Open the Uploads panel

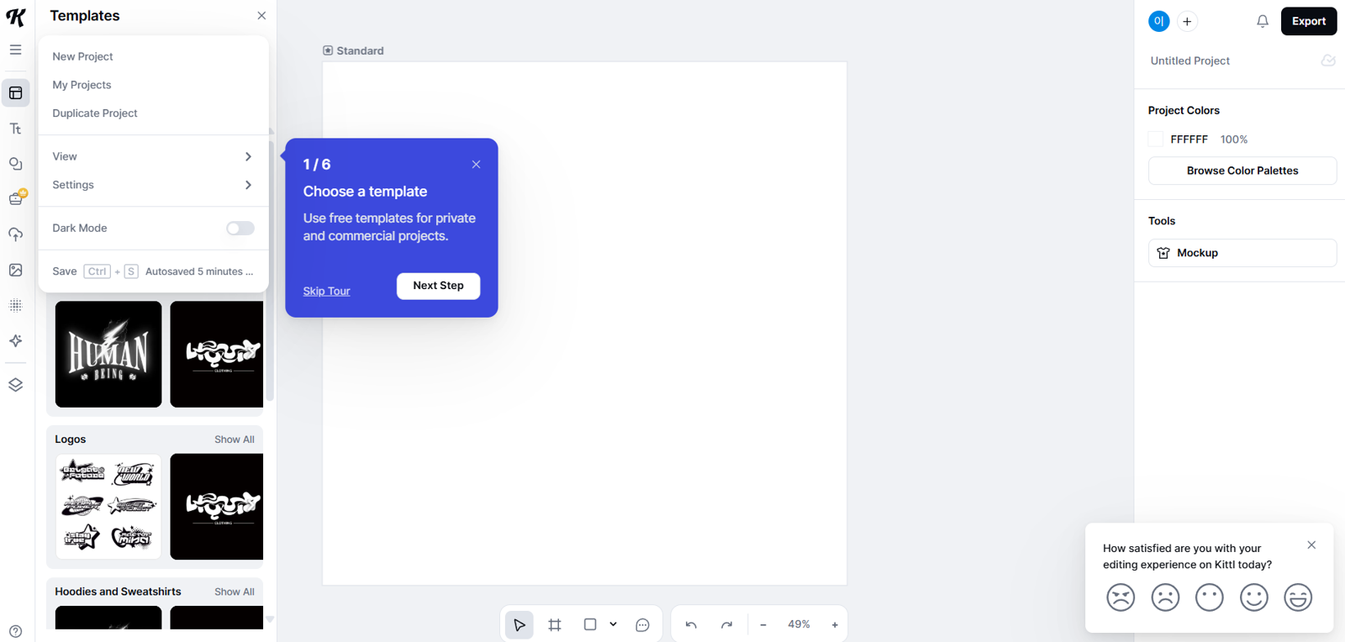[15, 234]
